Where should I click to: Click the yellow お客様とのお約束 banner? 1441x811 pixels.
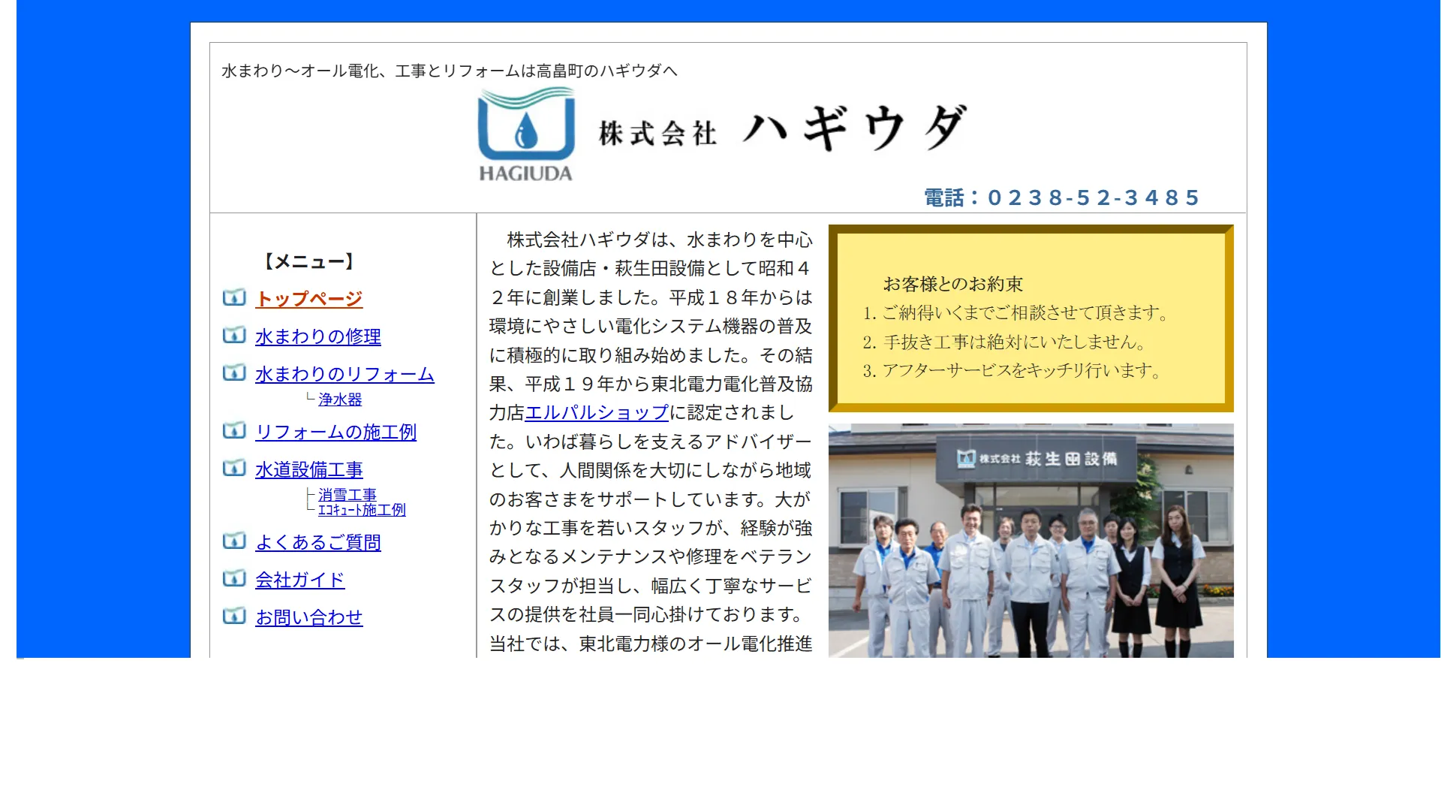click(x=1030, y=318)
